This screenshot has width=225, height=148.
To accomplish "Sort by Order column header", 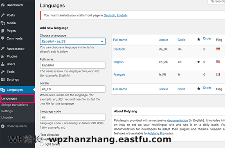I will [207, 39].
